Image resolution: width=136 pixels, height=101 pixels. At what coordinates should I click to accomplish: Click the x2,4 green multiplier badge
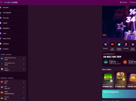[x=106, y=62]
